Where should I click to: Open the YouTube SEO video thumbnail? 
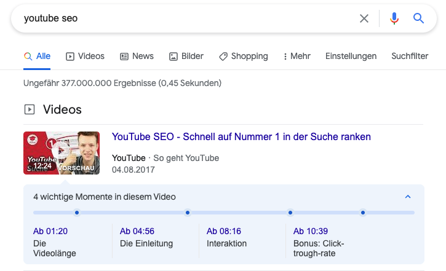(62, 153)
